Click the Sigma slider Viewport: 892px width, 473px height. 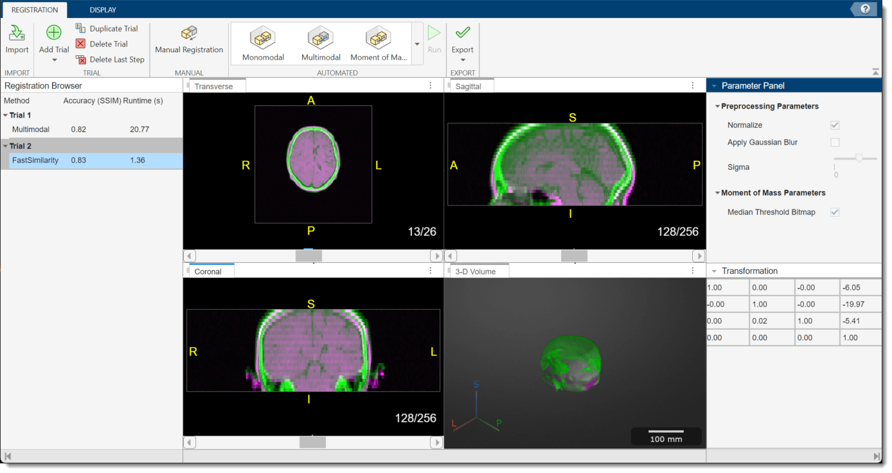pyautogui.click(x=855, y=158)
